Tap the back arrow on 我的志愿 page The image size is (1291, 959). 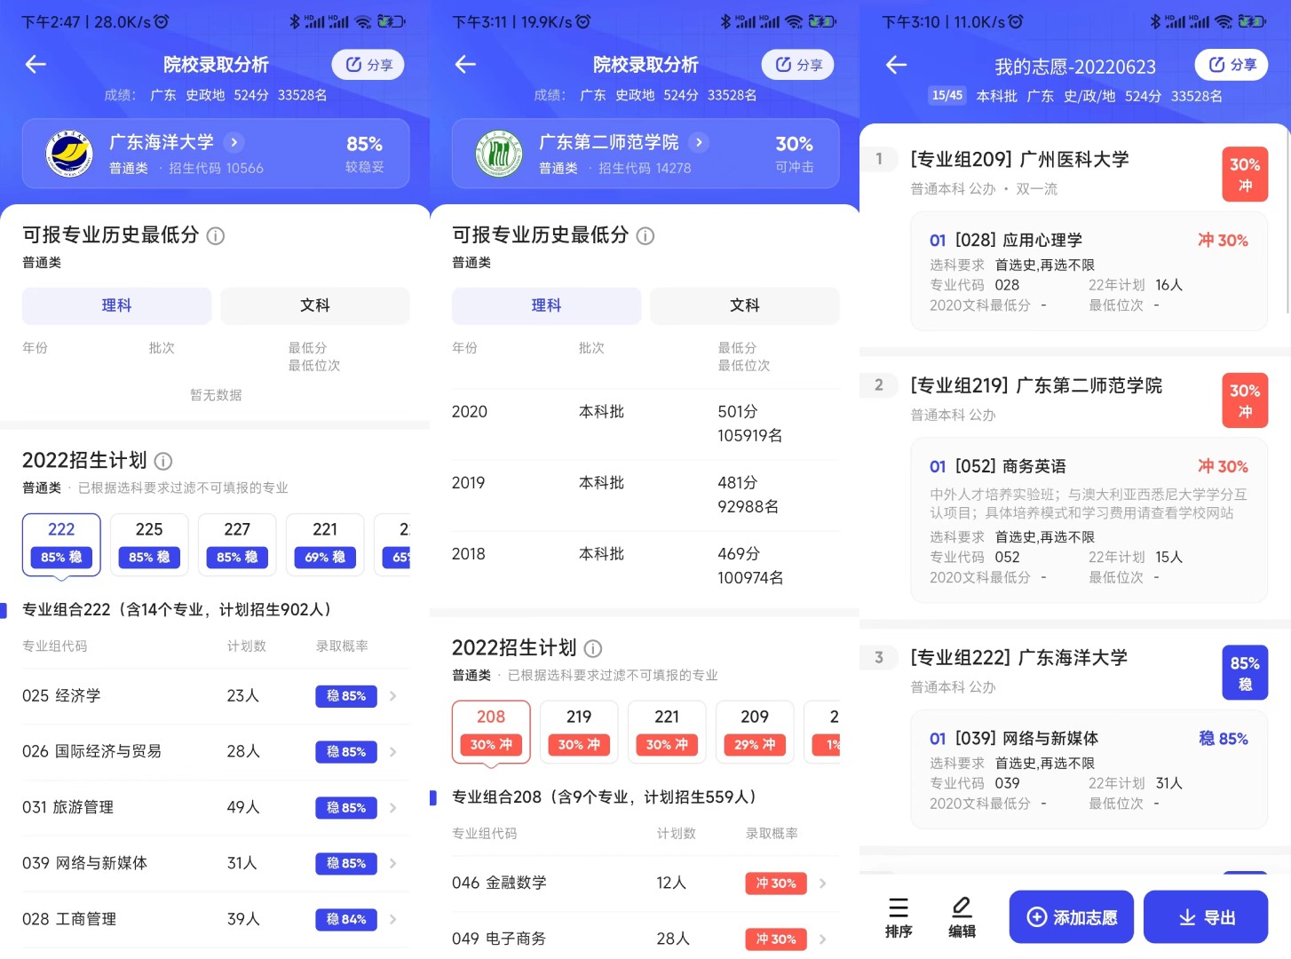(x=896, y=64)
